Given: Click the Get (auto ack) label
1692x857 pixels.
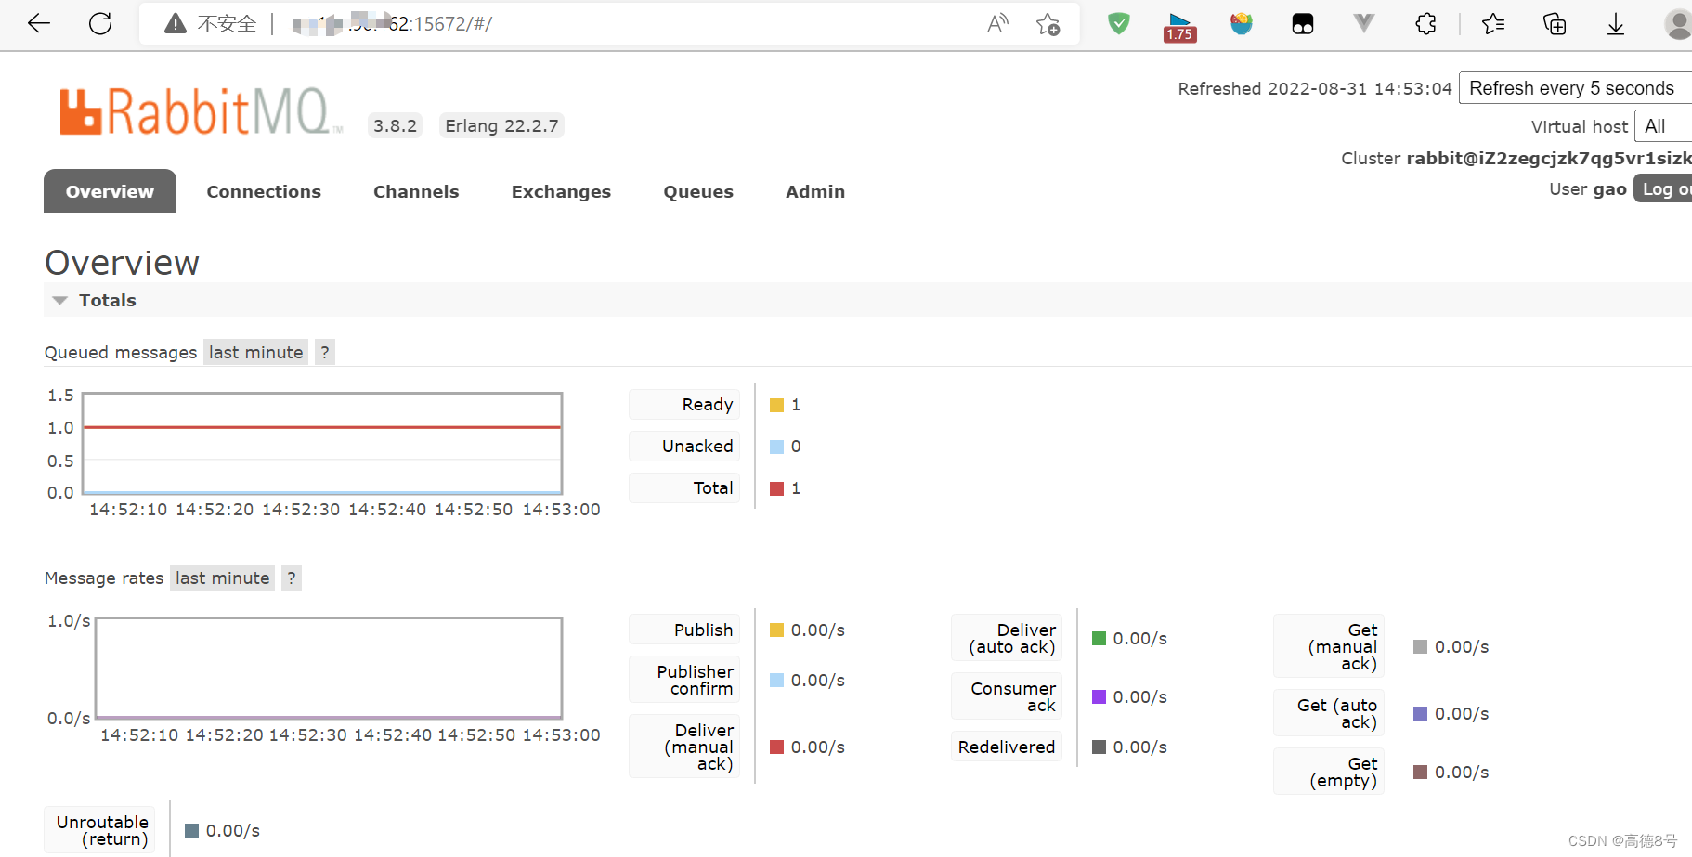Looking at the screenshot, I should tap(1329, 713).
